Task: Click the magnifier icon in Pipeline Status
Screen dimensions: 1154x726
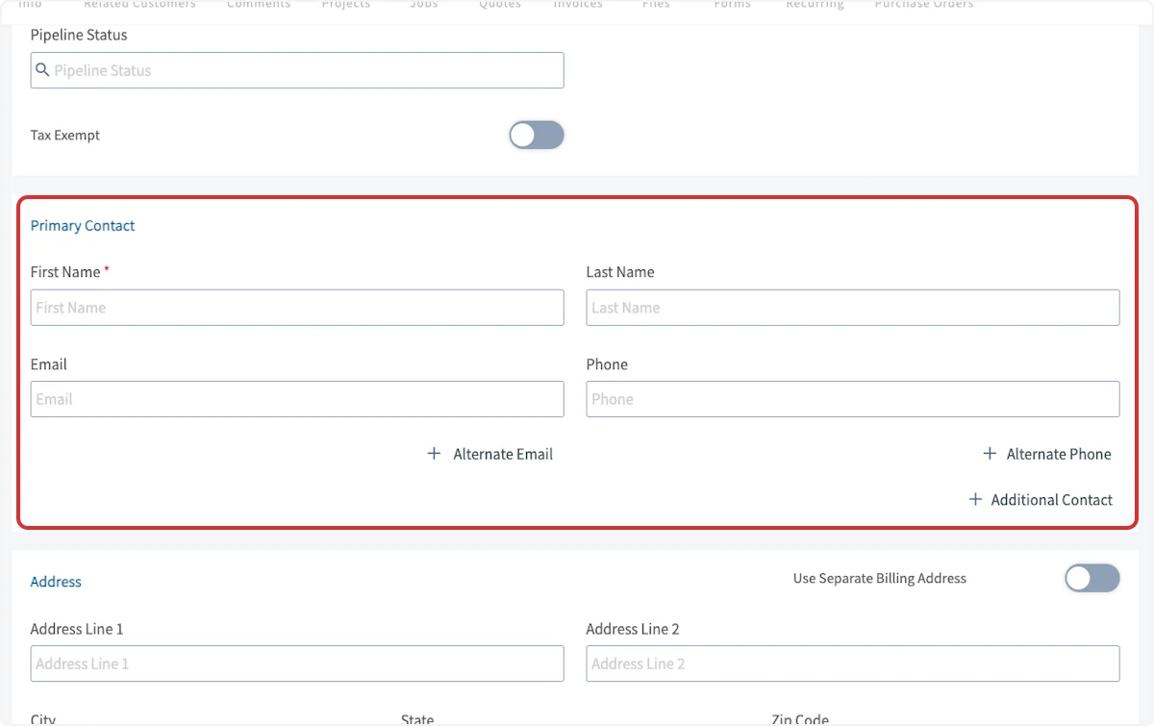Action: (x=42, y=70)
